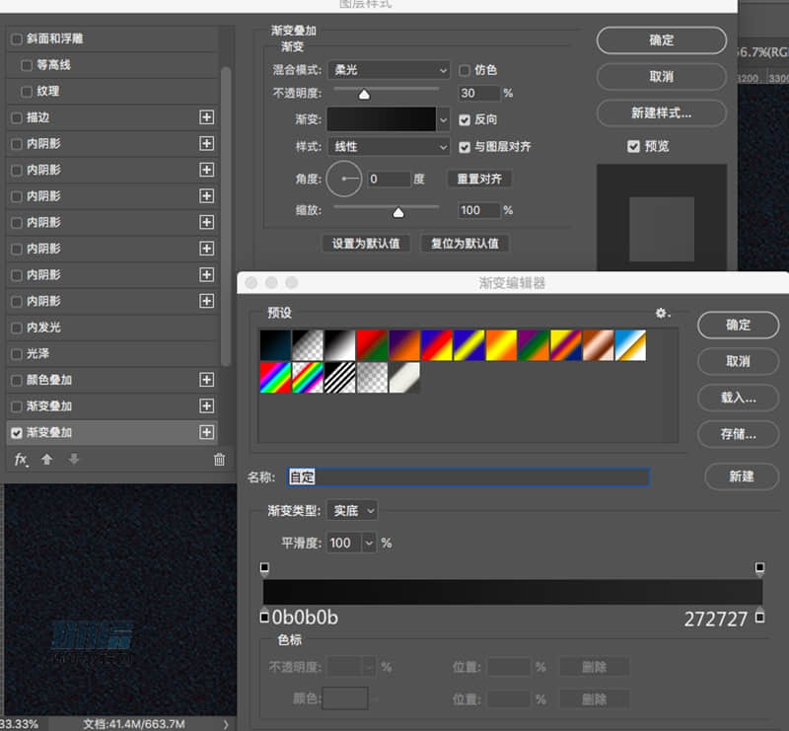Open the 样式 线性 style dropdown
The image size is (789, 731).
[x=389, y=147]
